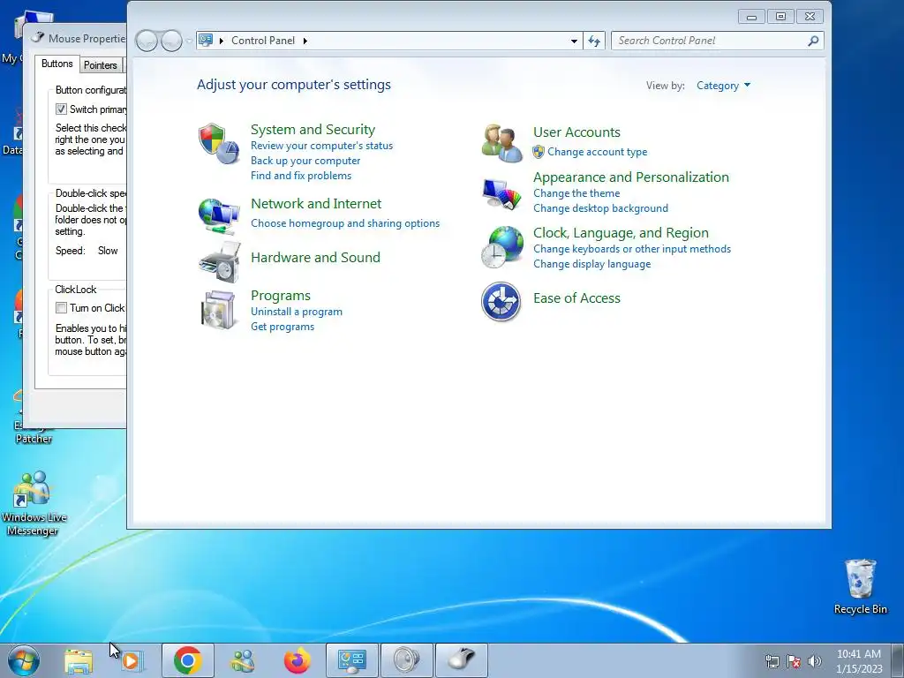Uncheck Switch primary buttons in Mouse Properties
This screenshot has height=678, width=904.
[61, 109]
